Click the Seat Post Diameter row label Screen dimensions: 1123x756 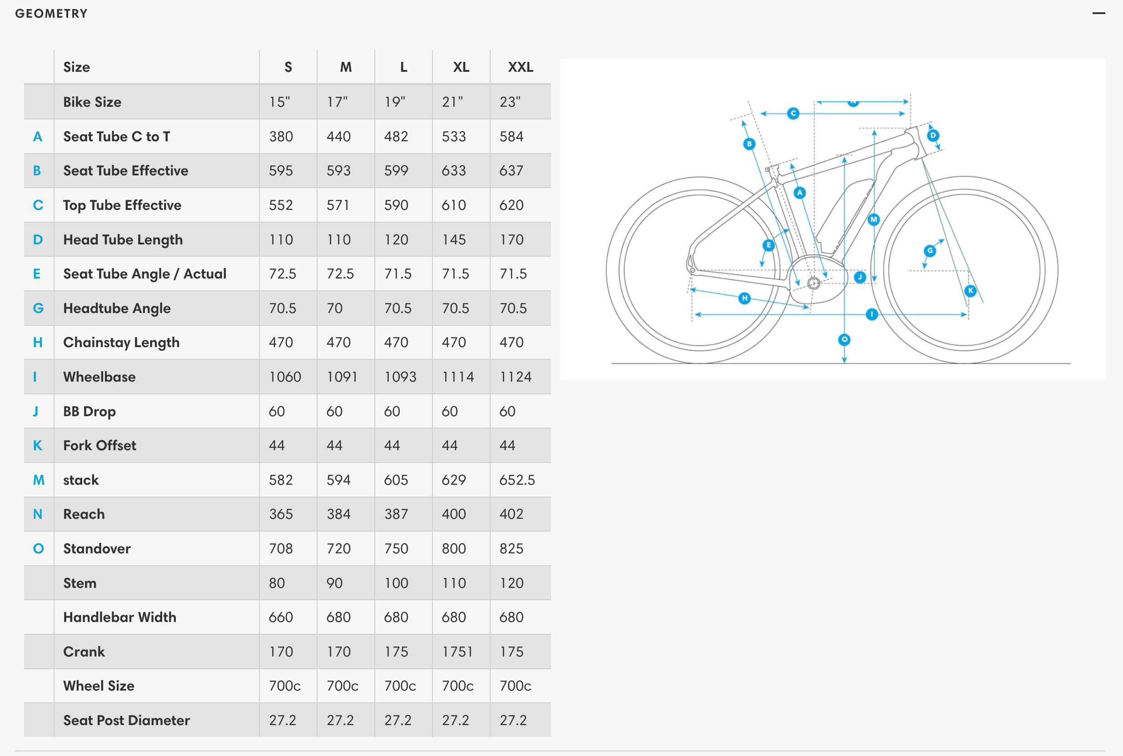(126, 720)
